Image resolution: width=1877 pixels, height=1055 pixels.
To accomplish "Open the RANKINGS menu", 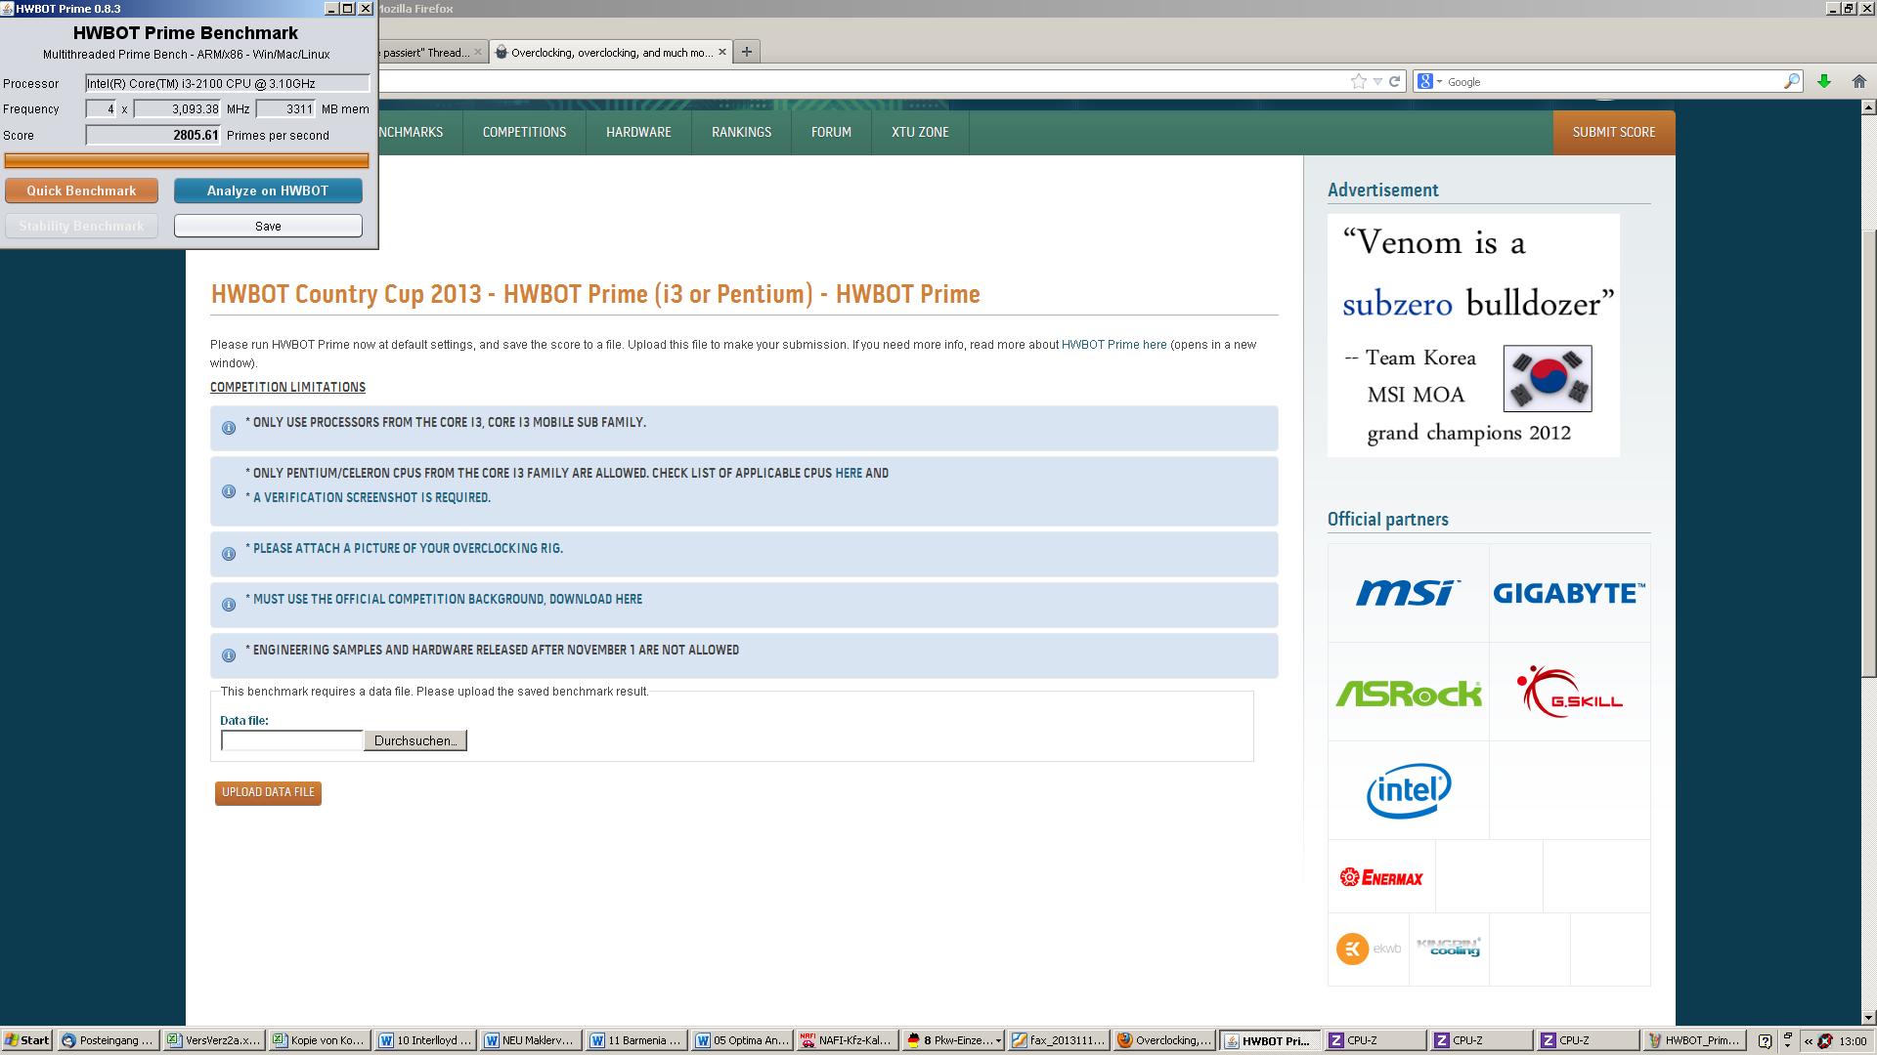I will coord(741,132).
